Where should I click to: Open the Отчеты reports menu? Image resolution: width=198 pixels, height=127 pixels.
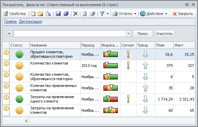(124, 14)
